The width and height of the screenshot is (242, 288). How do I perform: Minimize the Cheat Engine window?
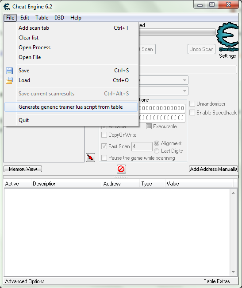pos(200,5)
